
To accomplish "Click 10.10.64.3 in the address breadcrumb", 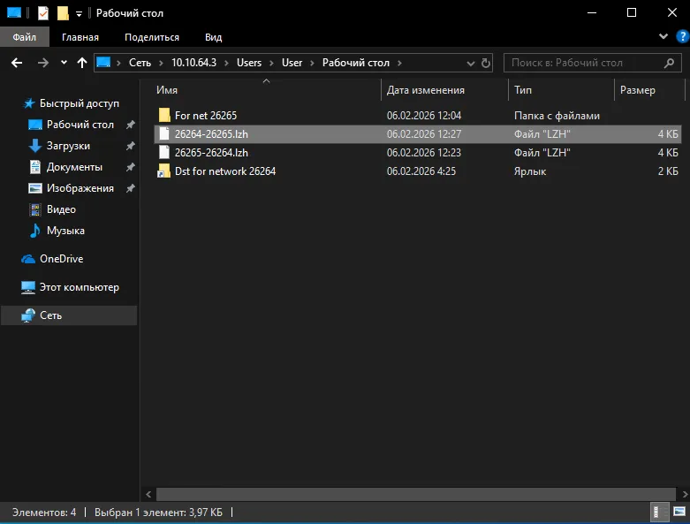I will point(193,63).
